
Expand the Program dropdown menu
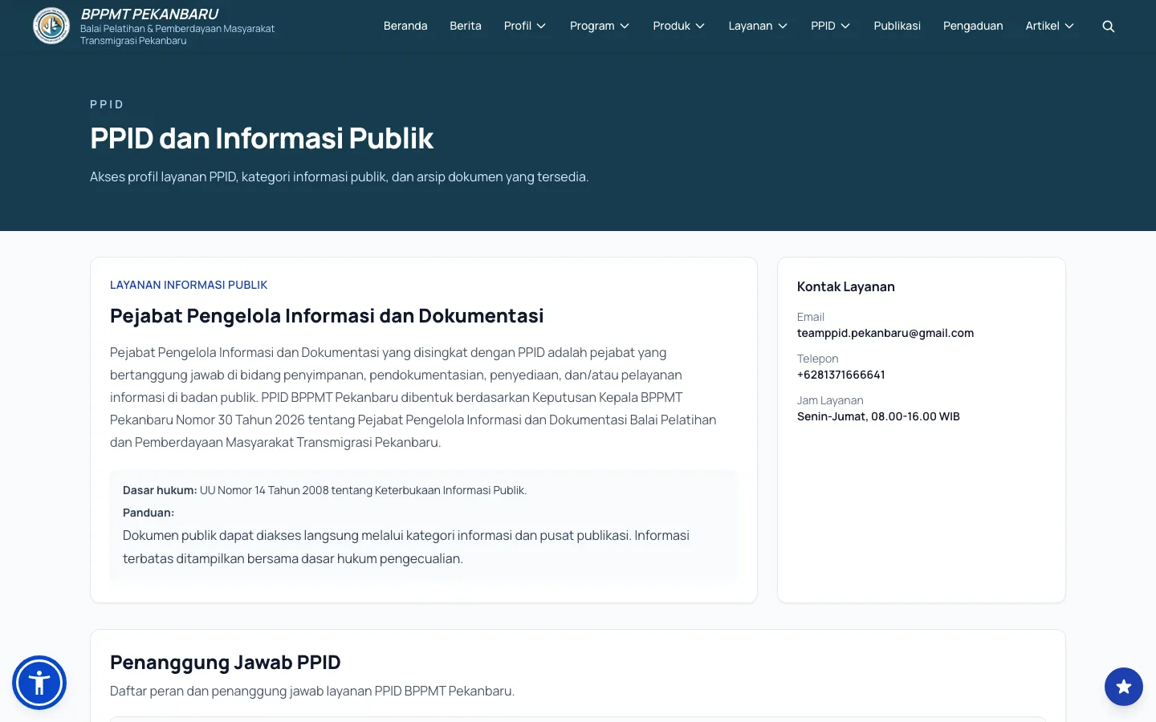[x=600, y=26]
